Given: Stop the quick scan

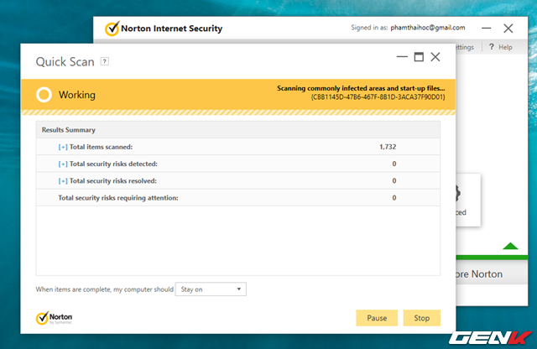Looking at the screenshot, I should [421, 318].
